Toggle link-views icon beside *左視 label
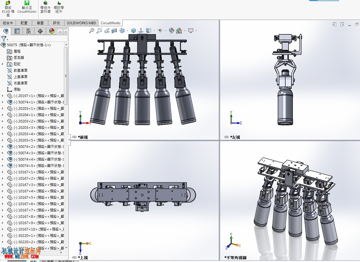Image resolution: width=360 pixels, height=262 pixels. coord(226,137)
